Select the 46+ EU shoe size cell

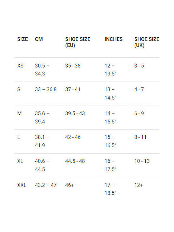click(69, 185)
